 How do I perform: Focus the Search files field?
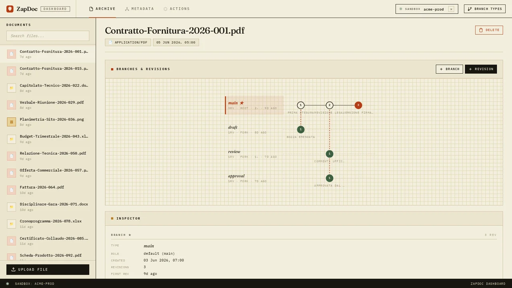point(48,36)
